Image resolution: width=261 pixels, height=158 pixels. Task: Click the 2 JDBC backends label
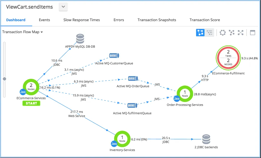pyautogui.click(x=206, y=147)
